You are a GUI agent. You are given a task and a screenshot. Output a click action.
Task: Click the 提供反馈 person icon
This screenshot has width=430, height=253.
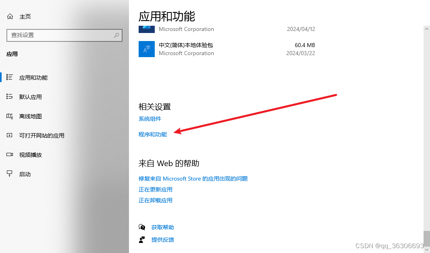point(142,240)
